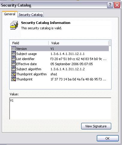The image size is (122, 145).
Task: Confirm with the OK button
Action: point(108,138)
